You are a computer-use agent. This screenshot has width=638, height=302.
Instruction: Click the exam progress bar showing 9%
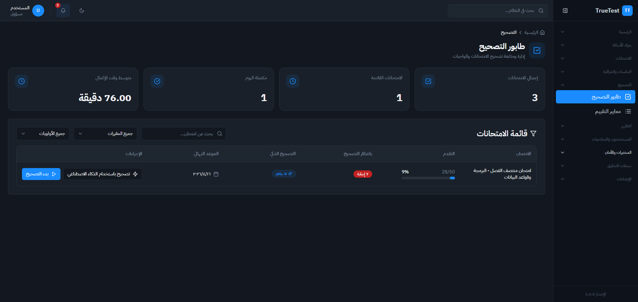(428, 178)
